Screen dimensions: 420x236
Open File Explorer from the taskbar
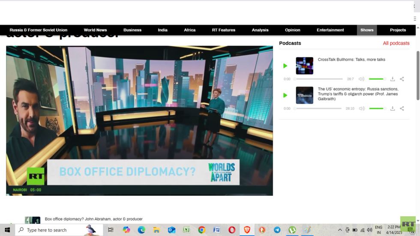(x=156, y=230)
